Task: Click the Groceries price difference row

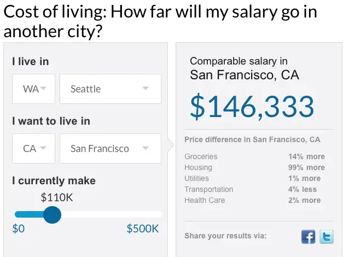Action: coord(254,156)
